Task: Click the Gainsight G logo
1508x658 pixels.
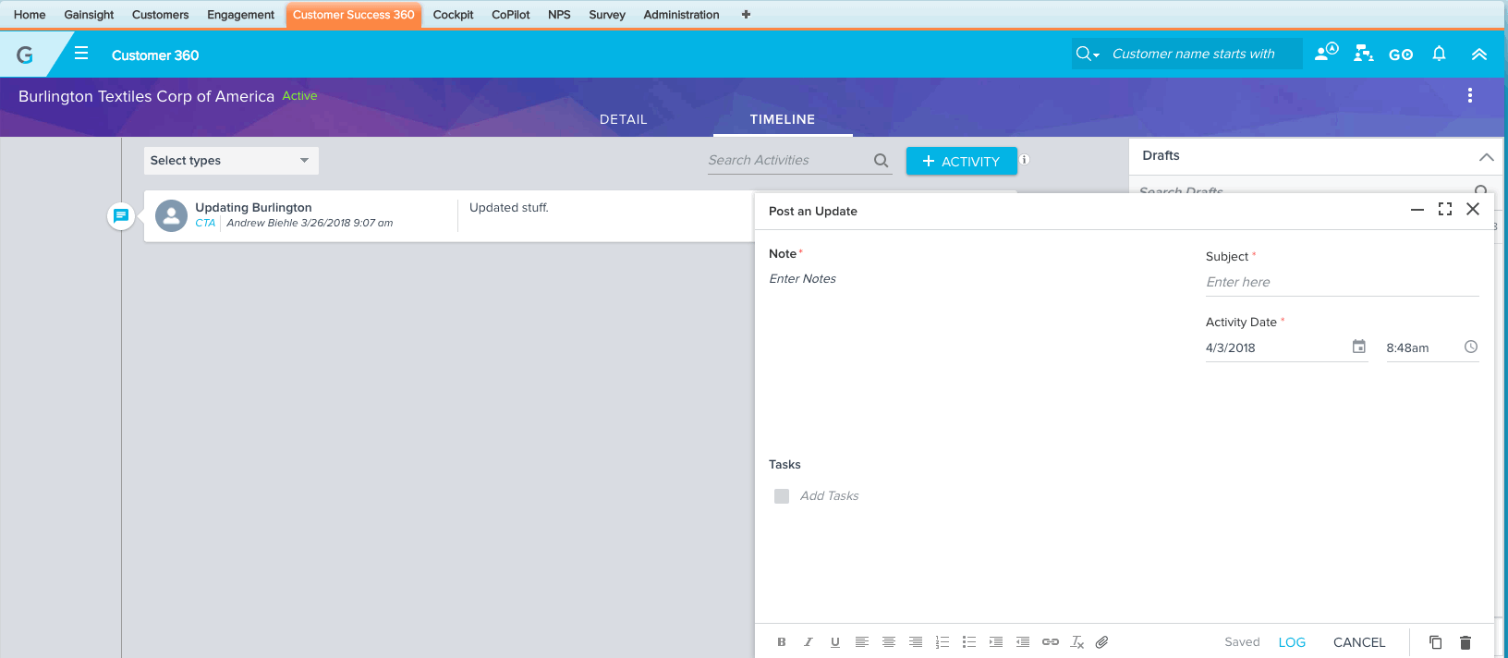Action: pyautogui.click(x=25, y=55)
